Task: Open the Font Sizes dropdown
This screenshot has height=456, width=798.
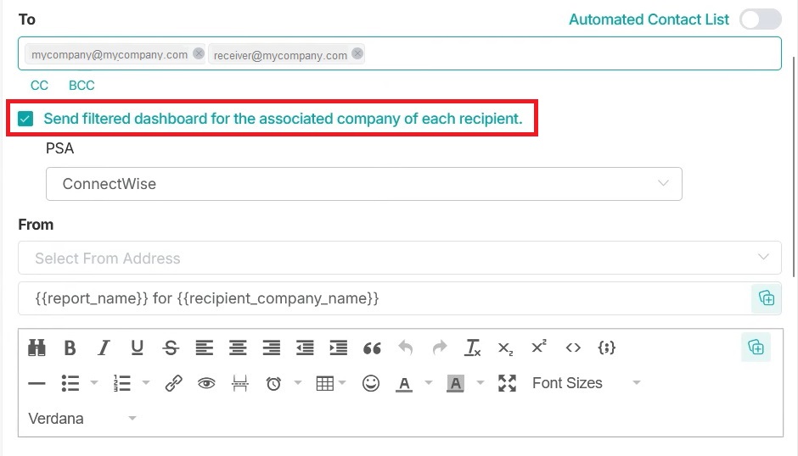Action: [586, 383]
